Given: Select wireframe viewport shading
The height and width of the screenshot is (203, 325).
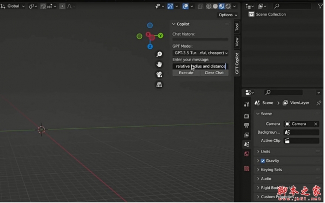Looking at the screenshot, I should pos(209,6).
